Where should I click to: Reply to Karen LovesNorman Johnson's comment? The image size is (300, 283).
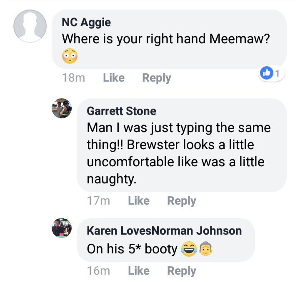point(181,270)
